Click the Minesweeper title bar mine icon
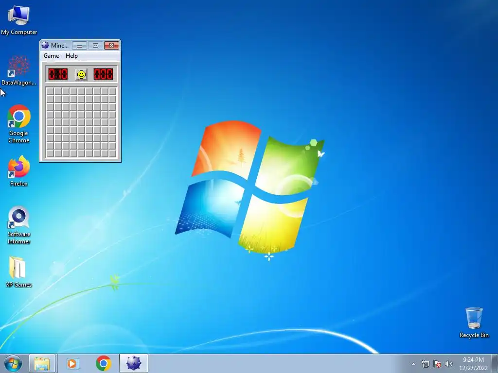Image resolution: width=498 pixels, height=373 pixels. [x=45, y=45]
